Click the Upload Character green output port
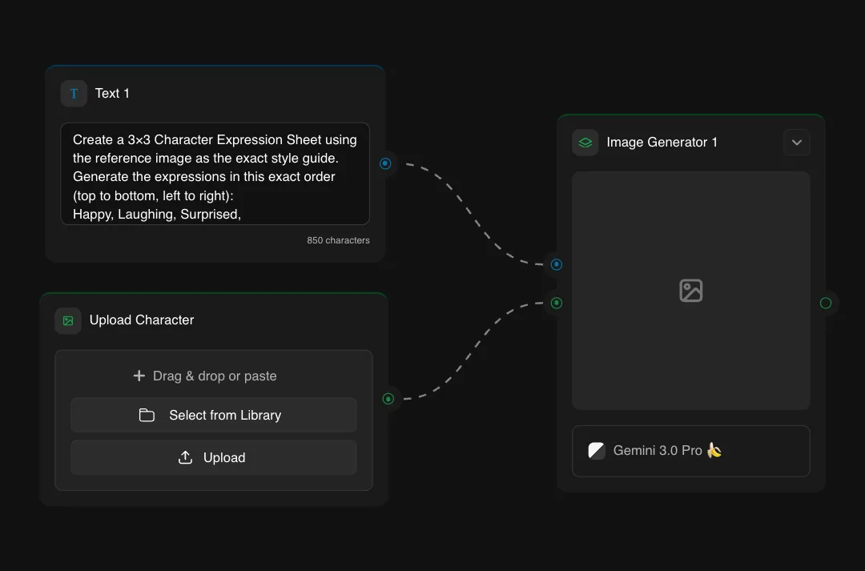Screen dimensions: 865x571 point(388,398)
